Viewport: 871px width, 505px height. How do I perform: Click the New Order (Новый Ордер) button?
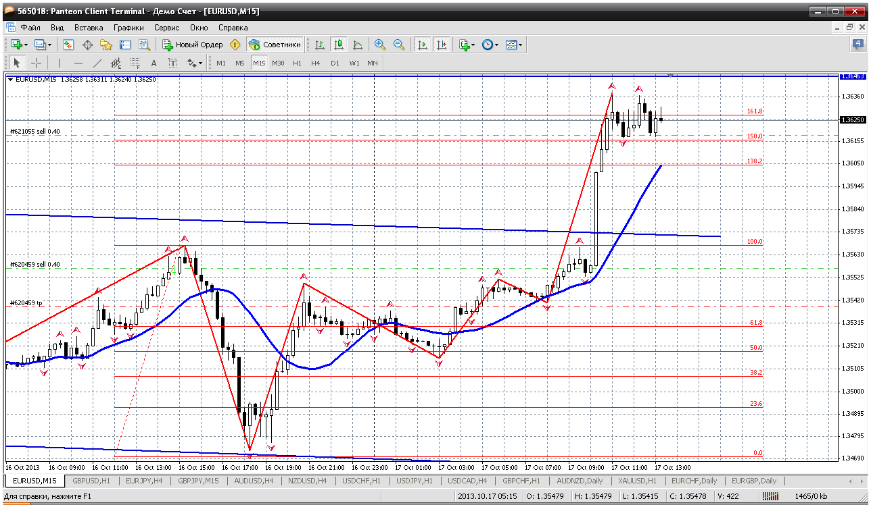coord(193,45)
